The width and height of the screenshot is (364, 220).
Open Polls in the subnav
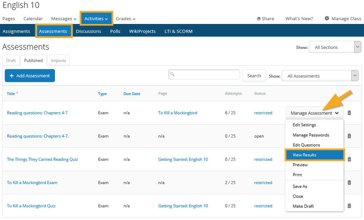[115, 31]
